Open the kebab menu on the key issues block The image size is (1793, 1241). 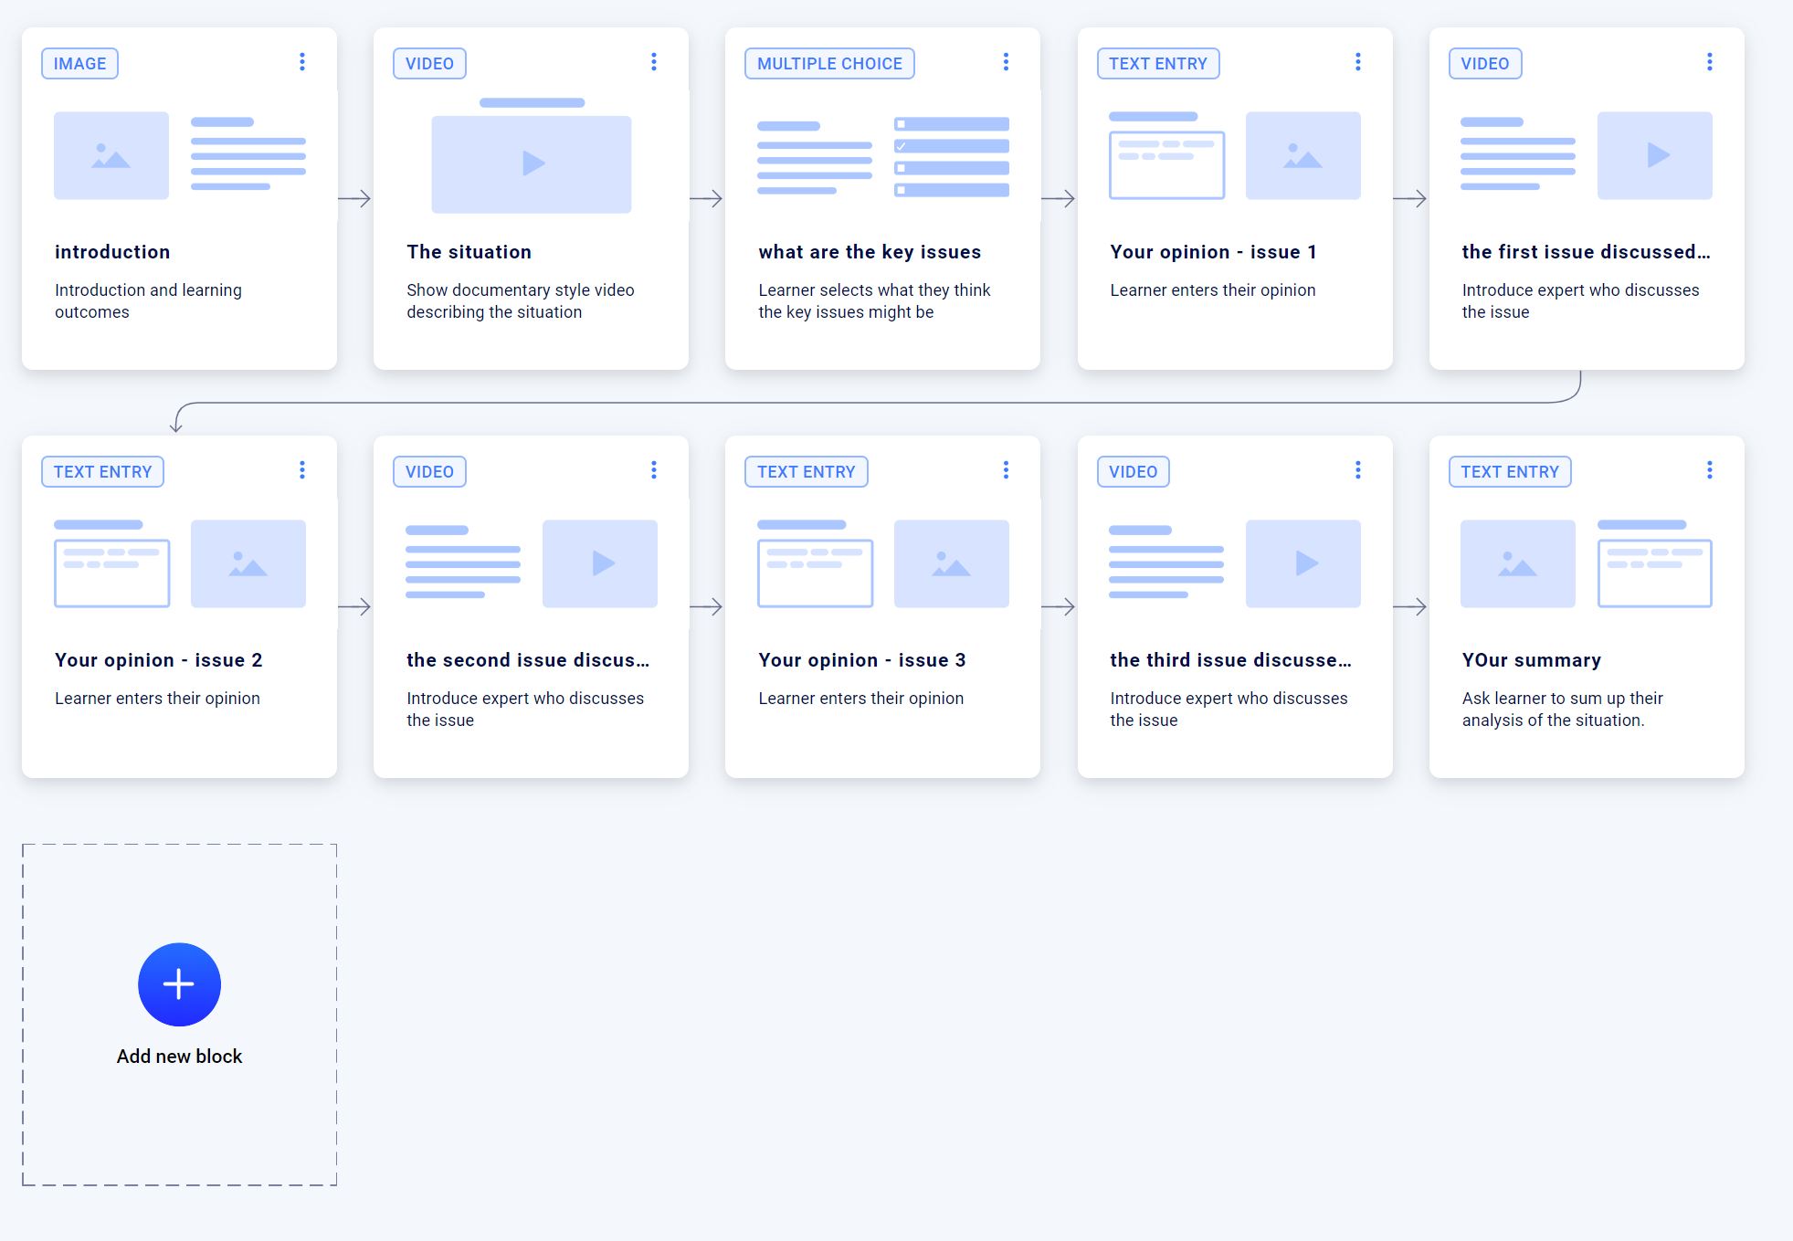click(1005, 62)
